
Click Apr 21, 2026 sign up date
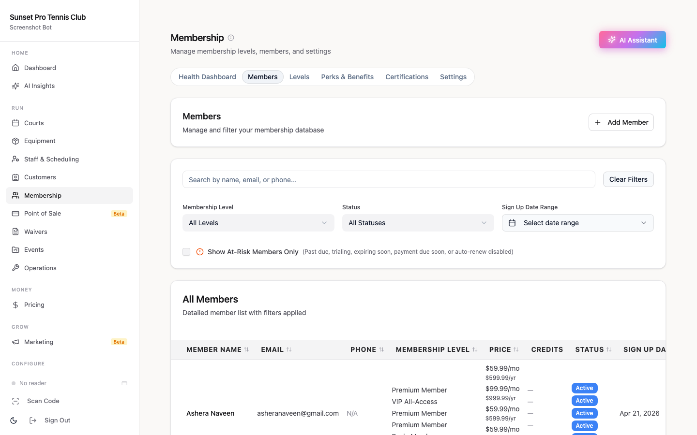coord(639,413)
